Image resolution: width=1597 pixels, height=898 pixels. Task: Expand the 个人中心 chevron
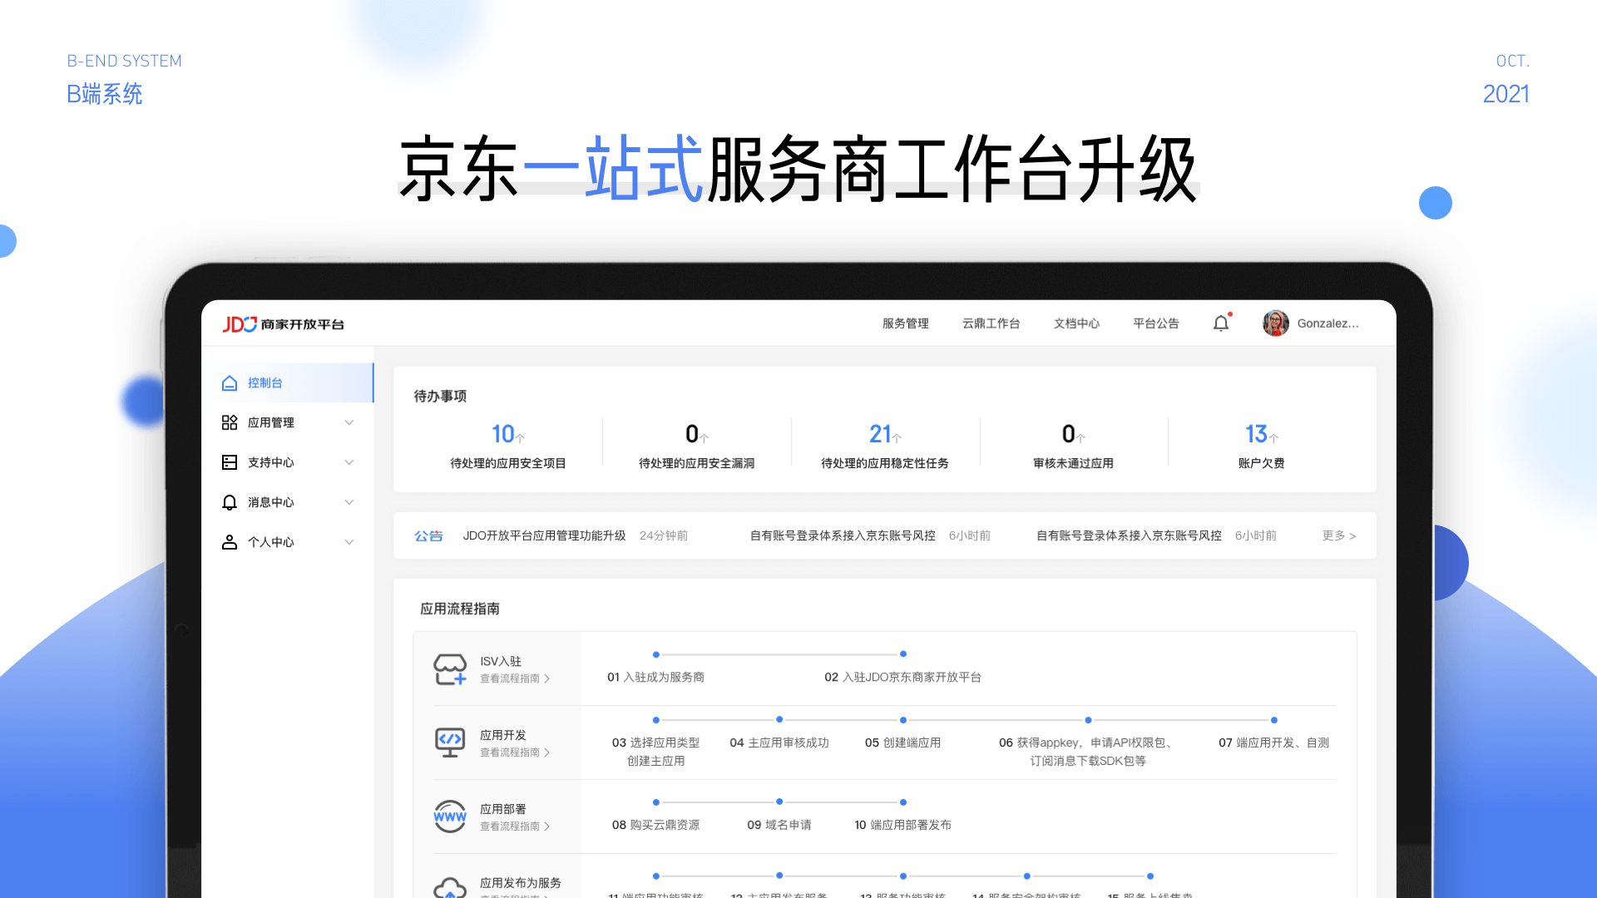[x=349, y=542]
